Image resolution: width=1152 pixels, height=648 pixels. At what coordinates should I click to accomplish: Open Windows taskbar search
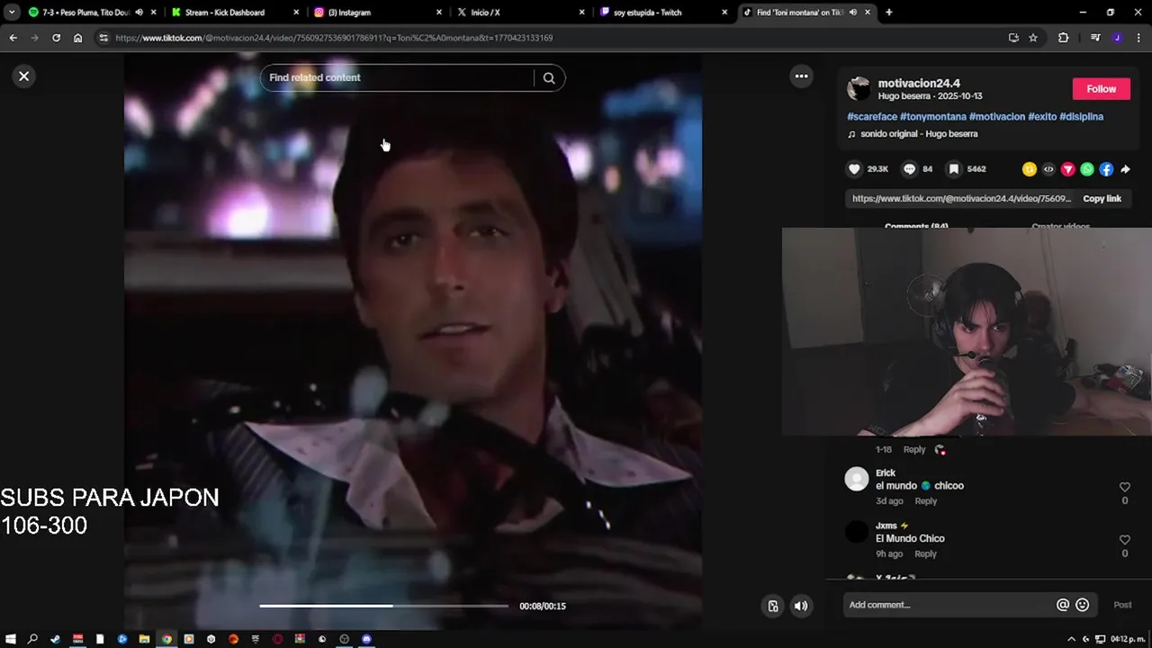[x=32, y=639]
